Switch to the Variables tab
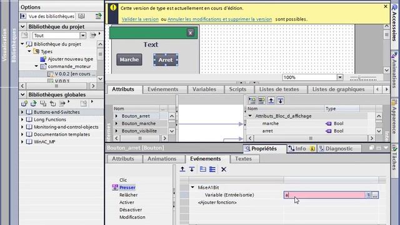The height and width of the screenshot is (225, 400). point(204,89)
